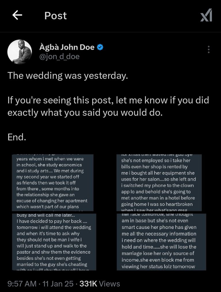221x292 pixels.
Task: Tap the line "exactly what you said you would do."
Action: click(x=85, y=113)
